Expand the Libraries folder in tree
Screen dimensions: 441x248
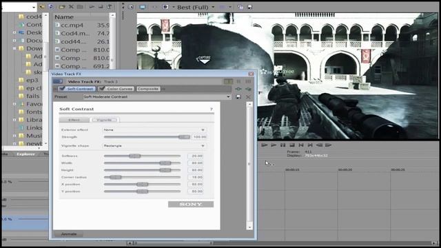14,120
